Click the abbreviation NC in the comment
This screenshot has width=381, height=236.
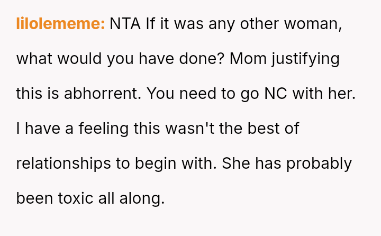(287, 94)
